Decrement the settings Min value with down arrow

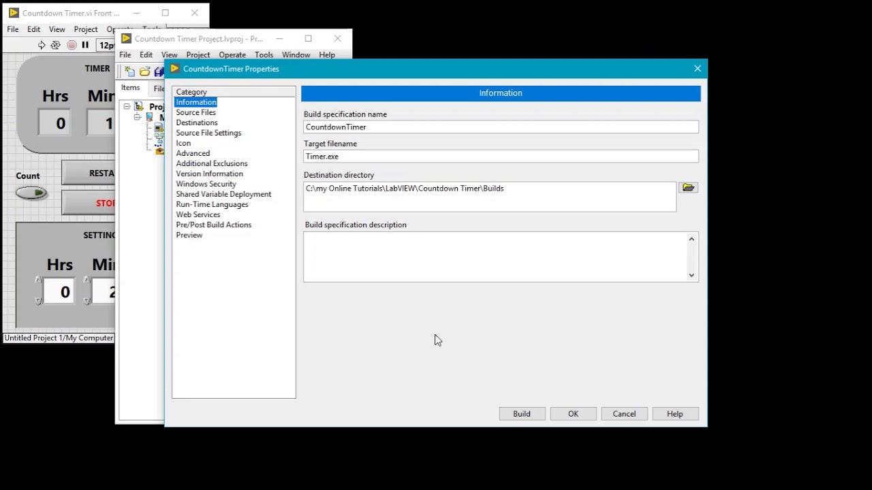[87, 300]
